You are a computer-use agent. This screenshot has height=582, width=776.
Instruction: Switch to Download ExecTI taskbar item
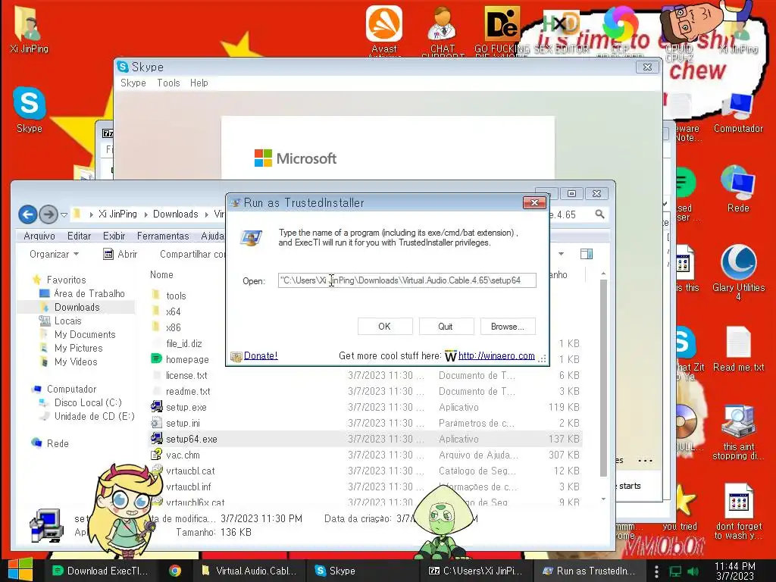click(101, 571)
